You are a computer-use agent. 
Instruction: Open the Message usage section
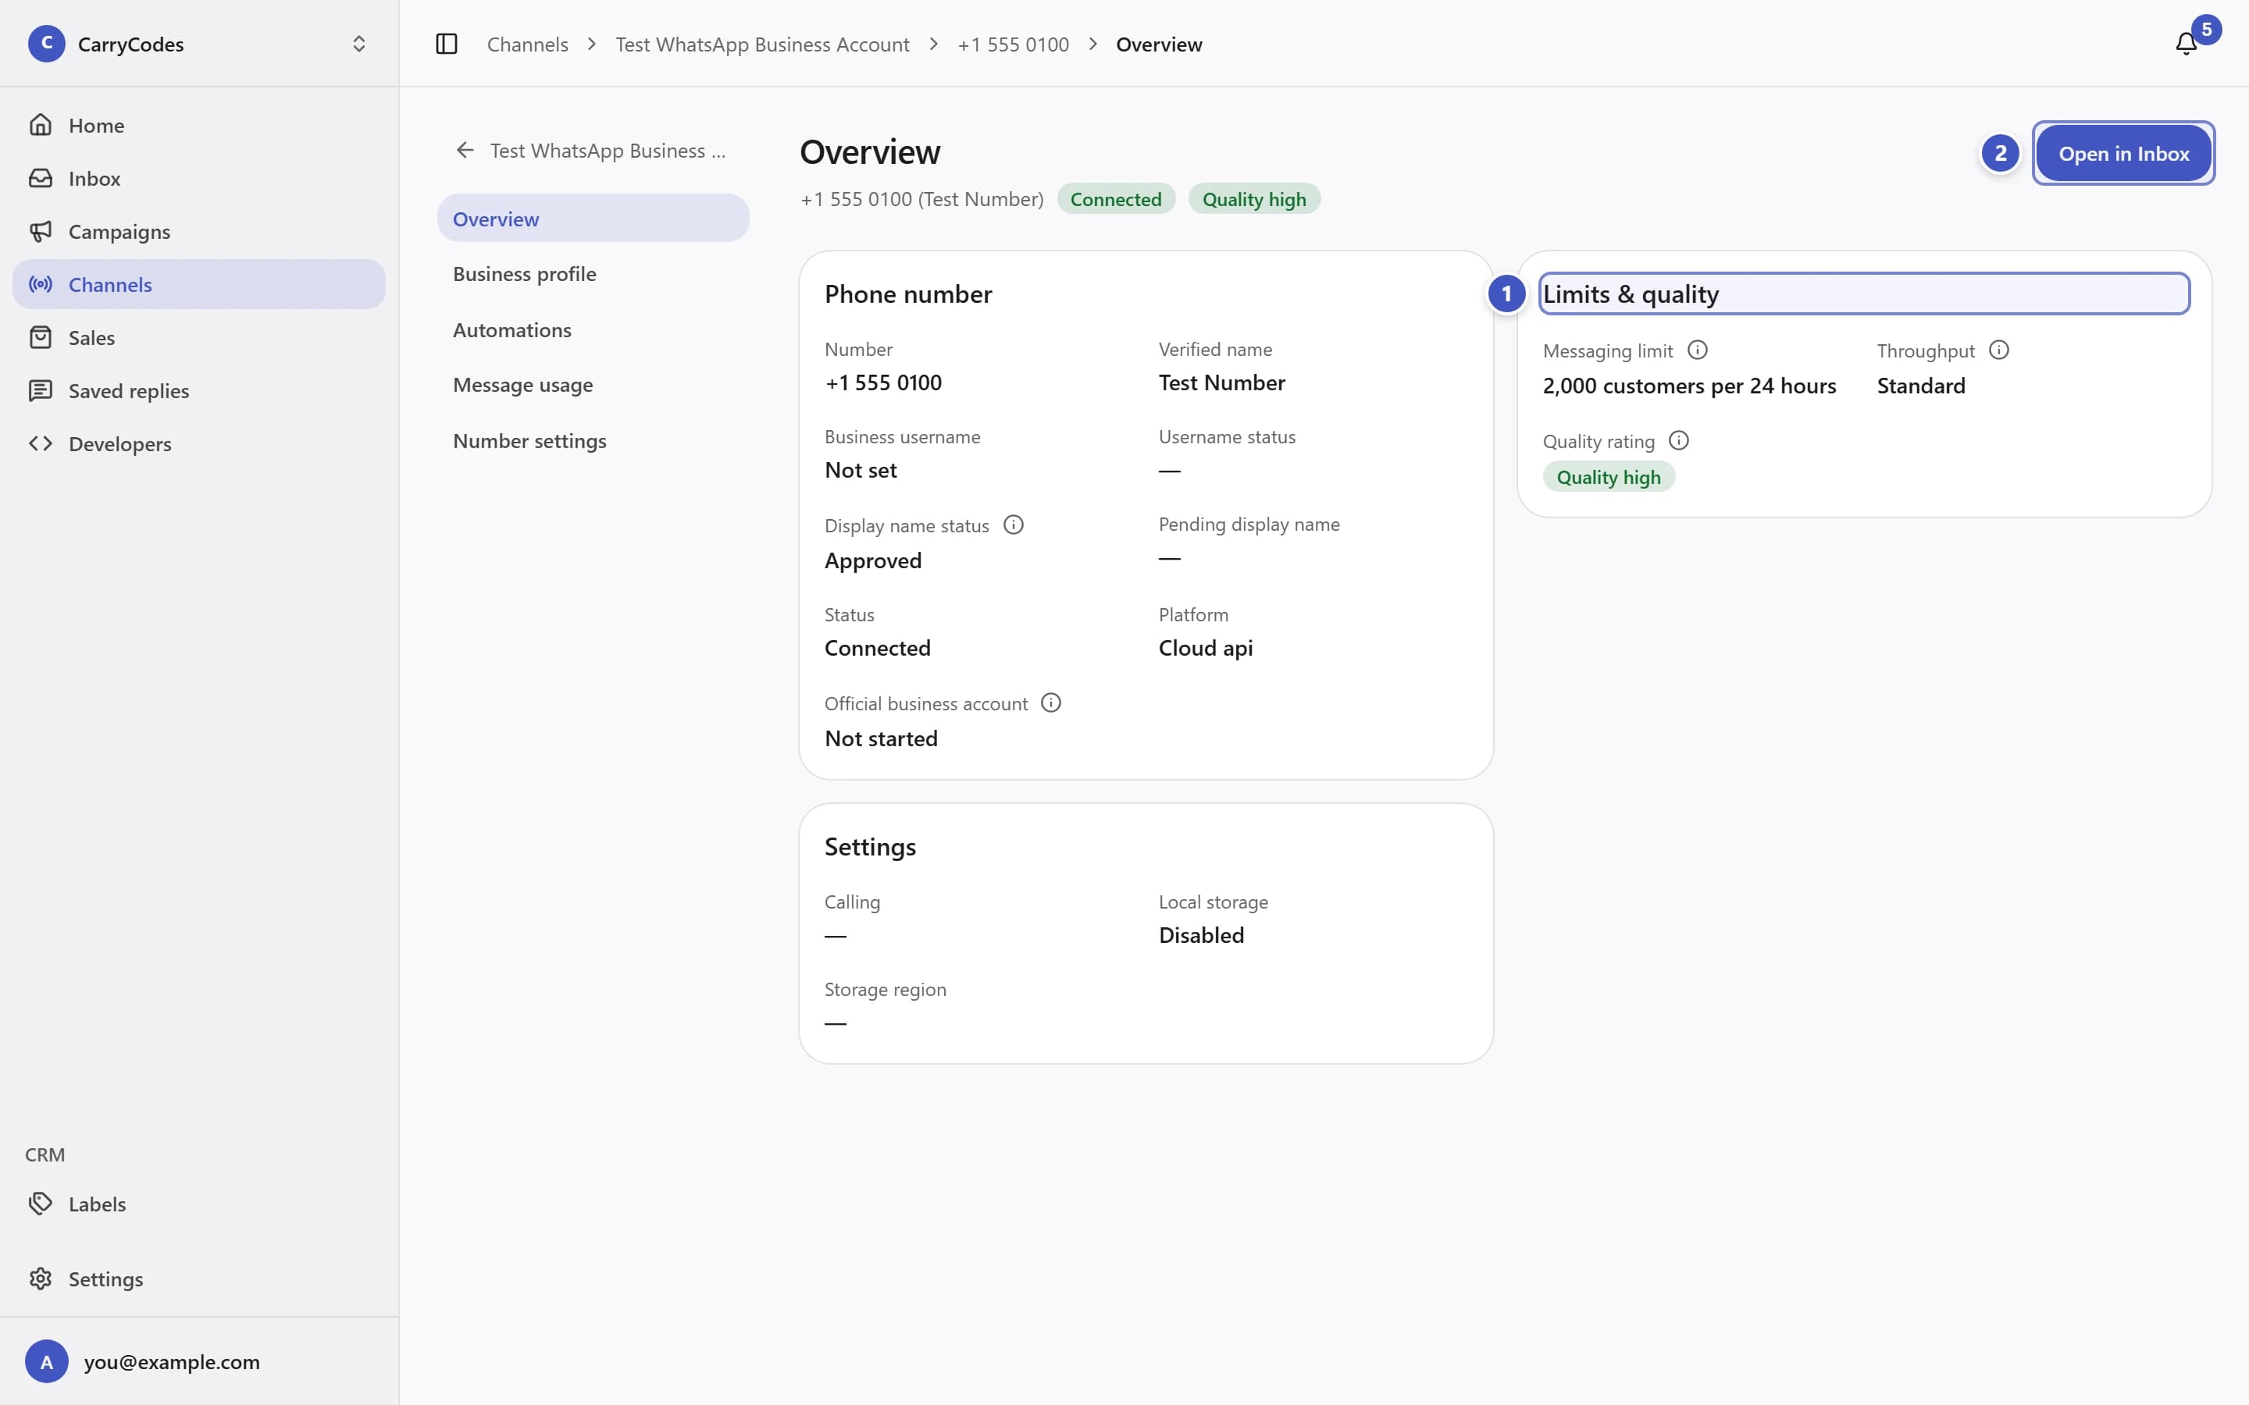[593, 385]
